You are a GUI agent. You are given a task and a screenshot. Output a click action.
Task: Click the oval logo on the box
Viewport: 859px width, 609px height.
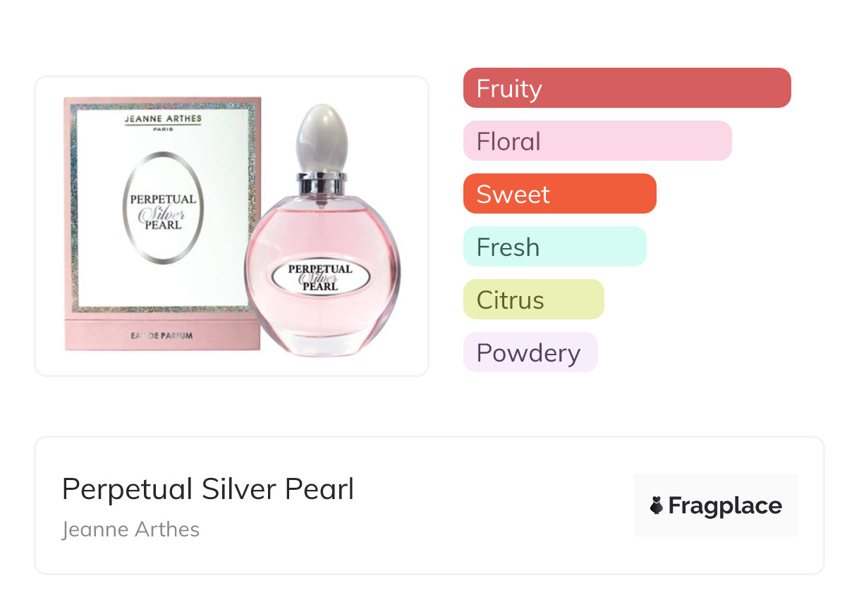162,209
